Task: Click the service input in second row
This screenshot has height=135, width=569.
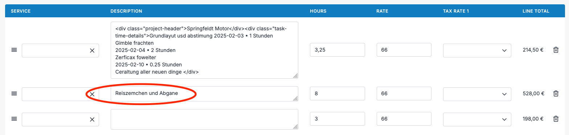Action: [55, 94]
